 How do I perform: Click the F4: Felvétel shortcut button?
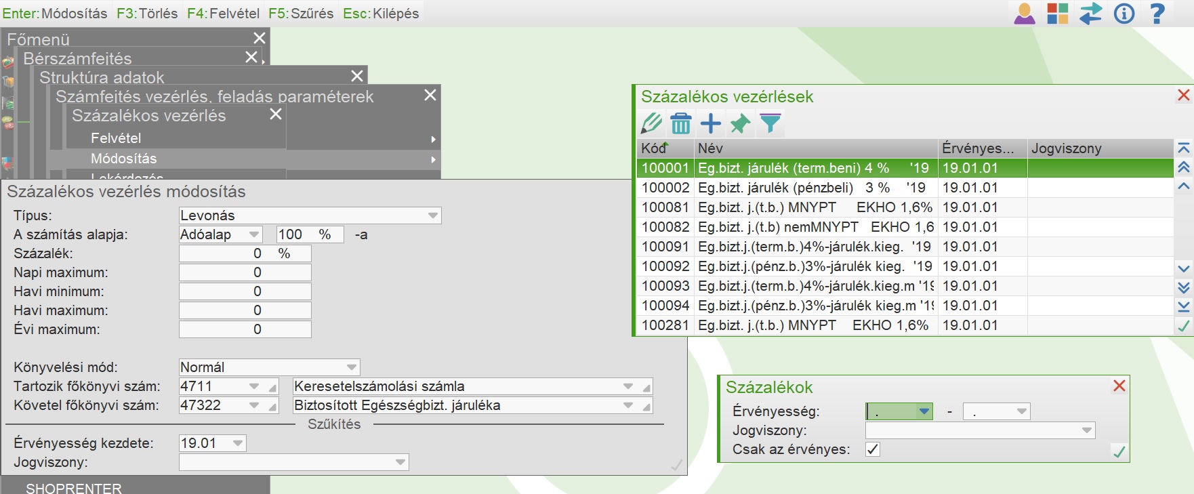[223, 14]
